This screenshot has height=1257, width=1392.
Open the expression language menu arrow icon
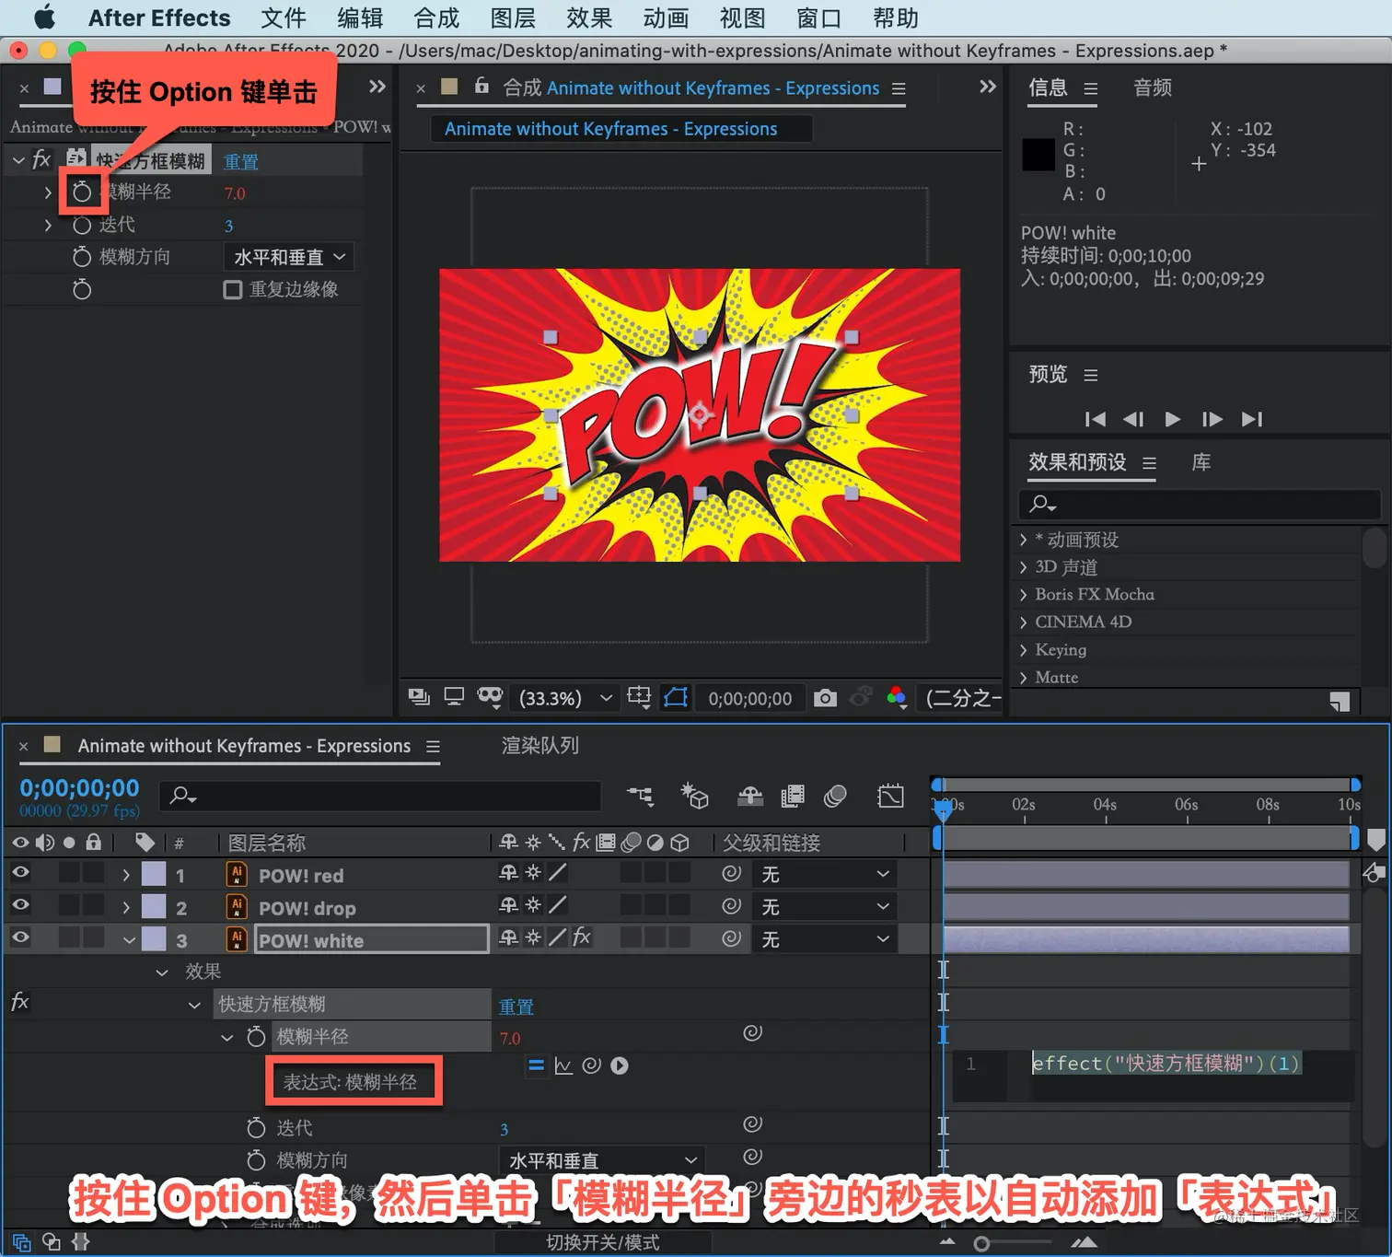point(620,1065)
